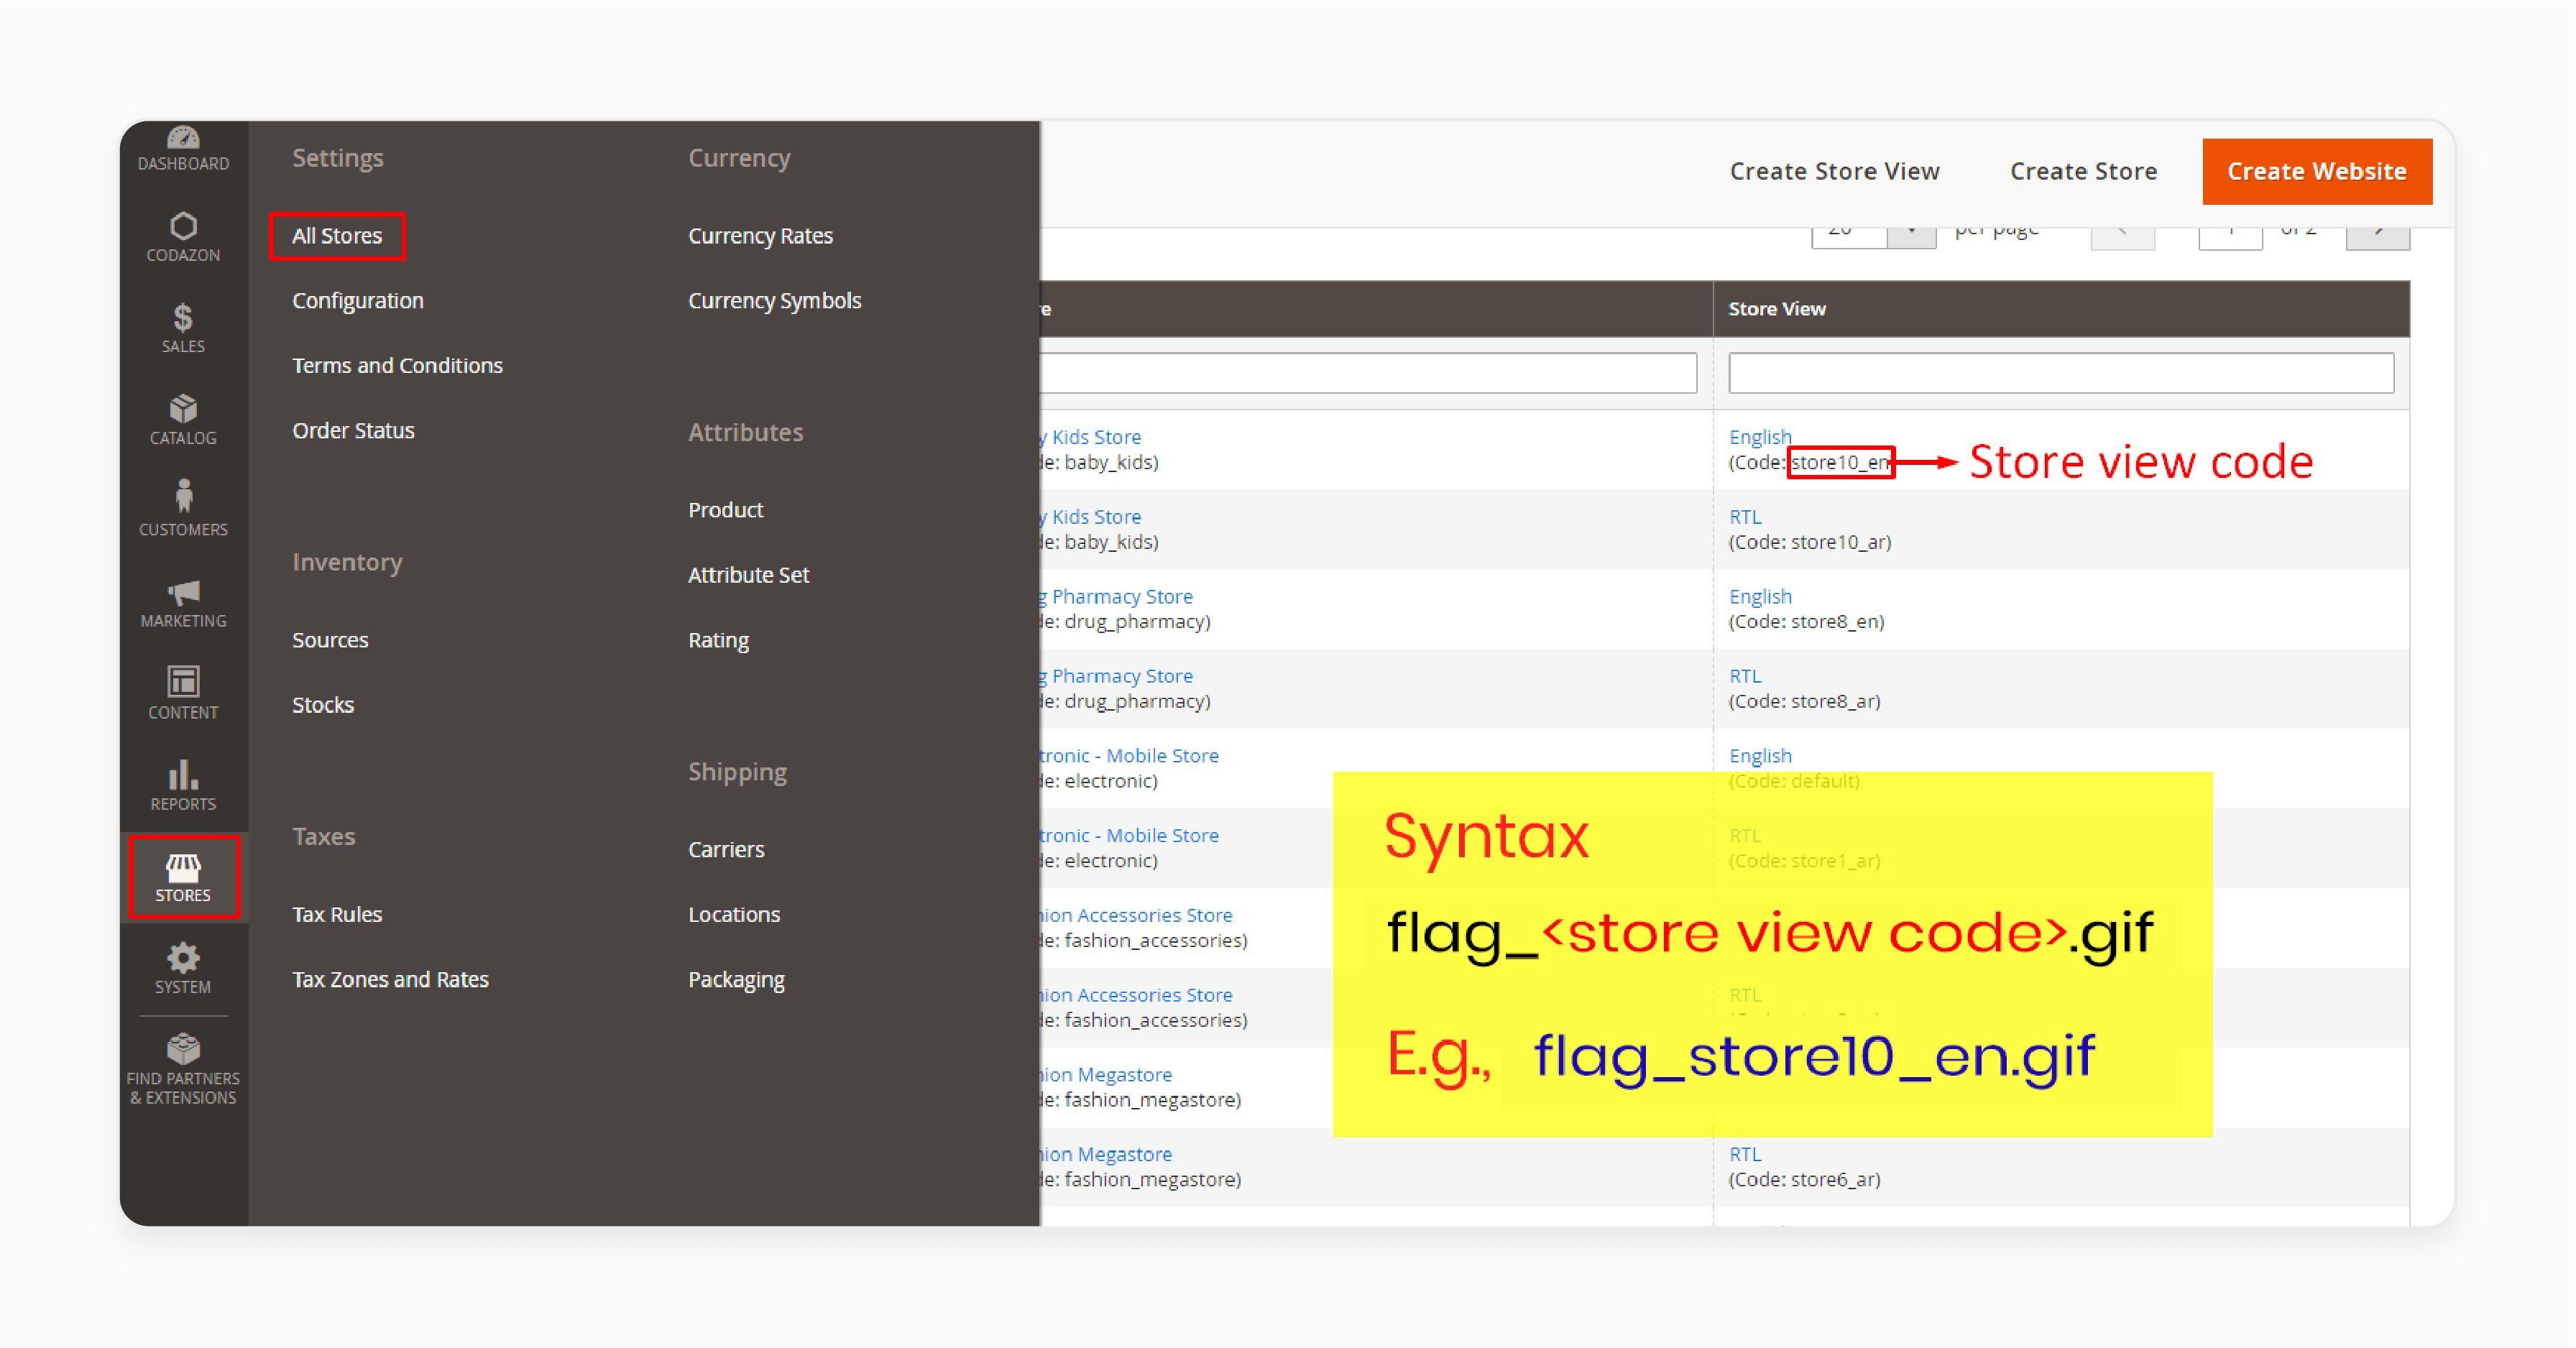Screen dimensions: 2576x1348
Task: Open Order Status menu item
Action: pos(353,431)
